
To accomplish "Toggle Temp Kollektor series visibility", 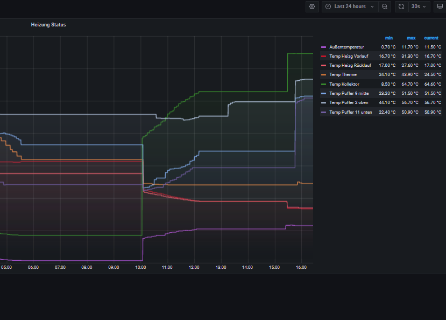I will pyautogui.click(x=344, y=84).
